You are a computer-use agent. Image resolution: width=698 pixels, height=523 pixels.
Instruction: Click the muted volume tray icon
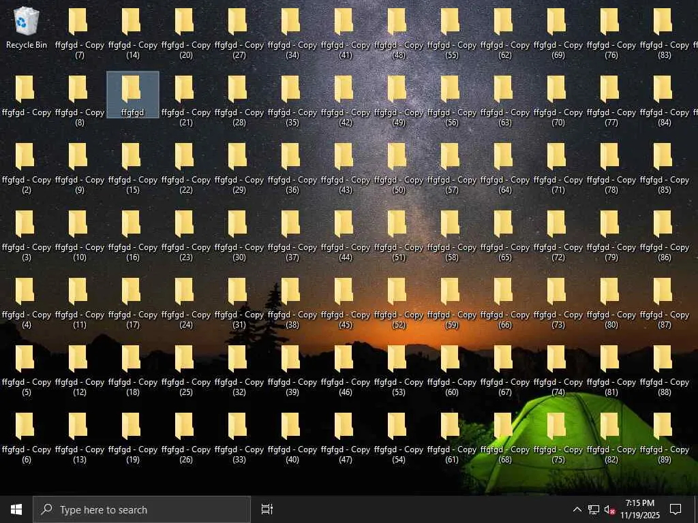tap(609, 509)
